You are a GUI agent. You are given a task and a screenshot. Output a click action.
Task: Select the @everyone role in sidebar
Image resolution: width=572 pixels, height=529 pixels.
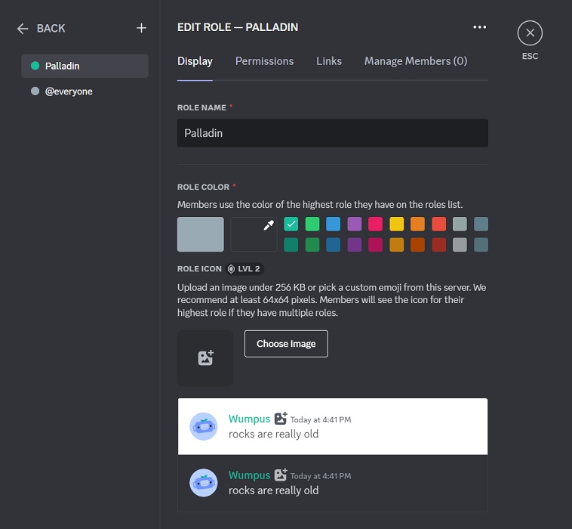tap(85, 91)
